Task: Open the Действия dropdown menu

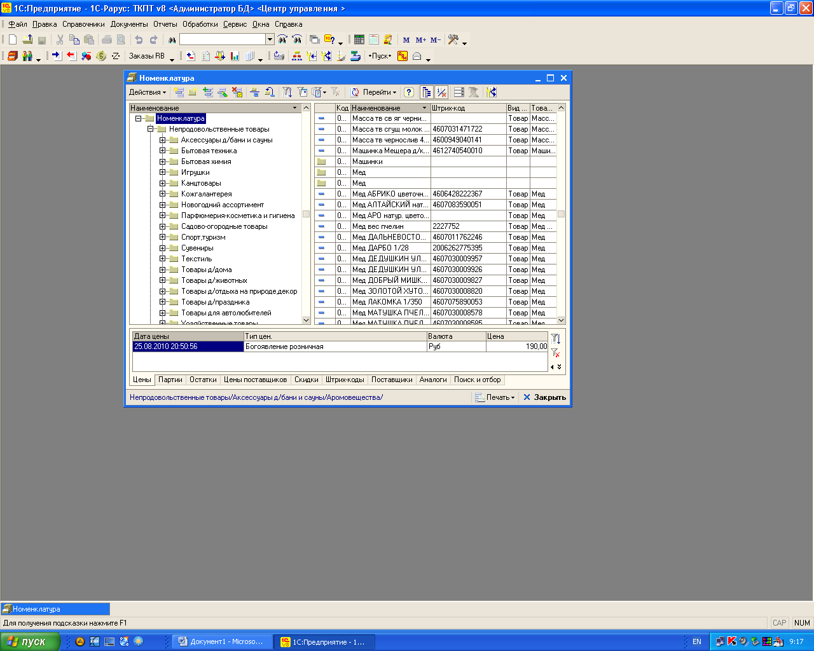Action: coord(147,92)
